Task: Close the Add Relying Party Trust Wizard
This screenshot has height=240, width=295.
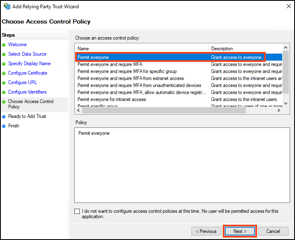Action: 288,6
